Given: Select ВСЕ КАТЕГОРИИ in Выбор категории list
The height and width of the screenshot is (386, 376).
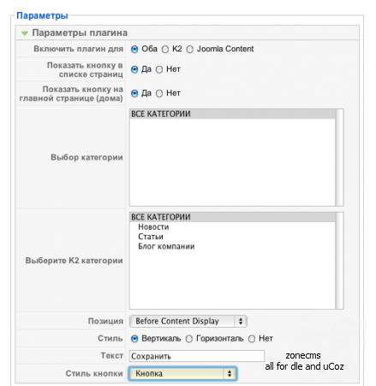Looking at the screenshot, I should pyautogui.click(x=232, y=114).
